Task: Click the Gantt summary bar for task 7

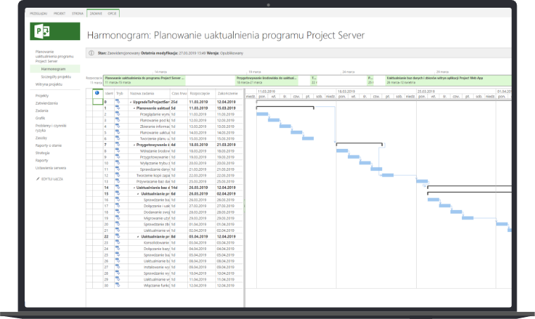Action: tap(359, 144)
